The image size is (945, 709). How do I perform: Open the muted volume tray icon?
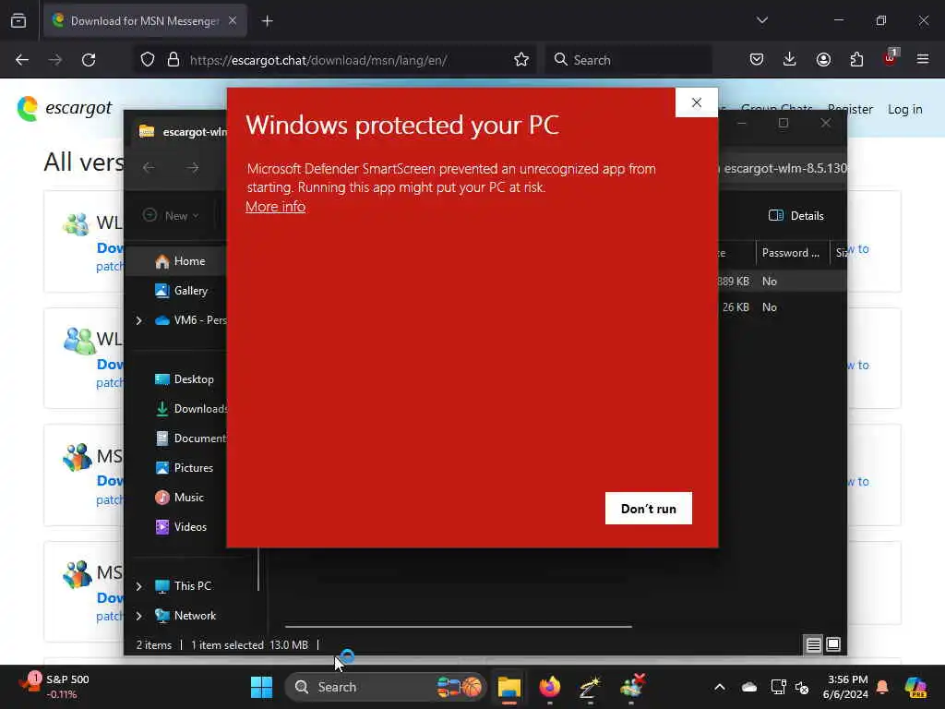coord(803,687)
